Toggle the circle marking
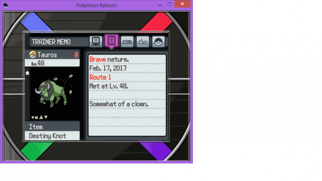322x181 pixels. click(x=33, y=117)
